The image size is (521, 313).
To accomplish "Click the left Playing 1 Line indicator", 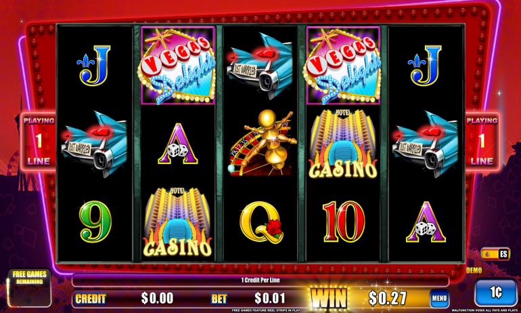I will pyautogui.click(x=39, y=142).
